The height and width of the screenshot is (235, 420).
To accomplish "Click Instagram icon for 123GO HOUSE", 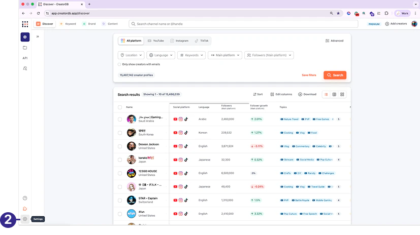I will [181, 173].
